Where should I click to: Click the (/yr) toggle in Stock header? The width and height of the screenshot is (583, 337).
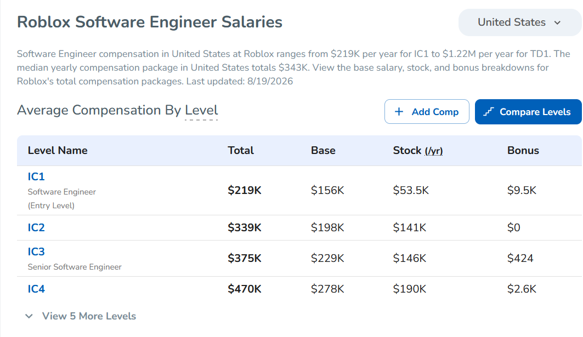(433, 151)
